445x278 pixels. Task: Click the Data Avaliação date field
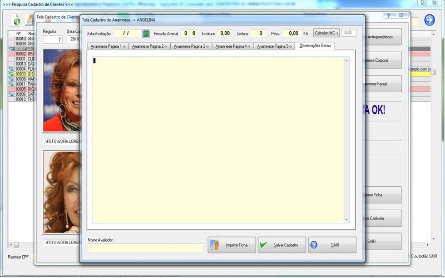127,33
